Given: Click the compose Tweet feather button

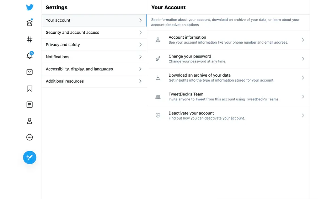Looking at the screenshot, I should [x=30, y=157].
